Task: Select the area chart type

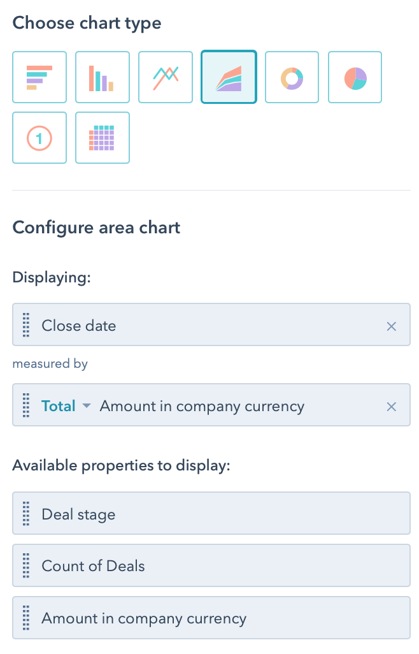Action: coord(228,76)
